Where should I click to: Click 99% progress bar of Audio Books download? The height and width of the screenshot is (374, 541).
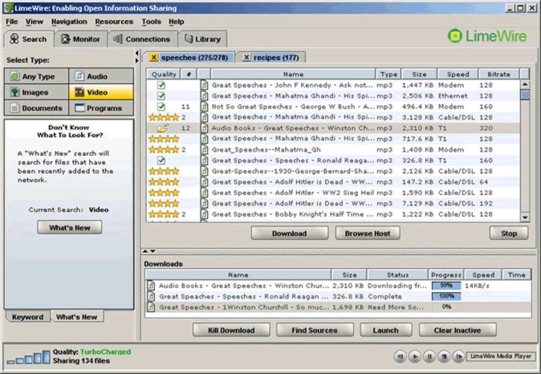(446, 285)
